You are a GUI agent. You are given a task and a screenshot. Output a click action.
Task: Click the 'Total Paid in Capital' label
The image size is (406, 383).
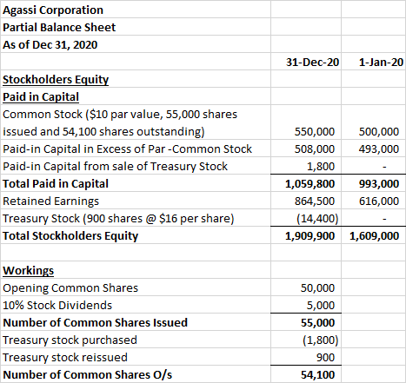tap(56, 184)
